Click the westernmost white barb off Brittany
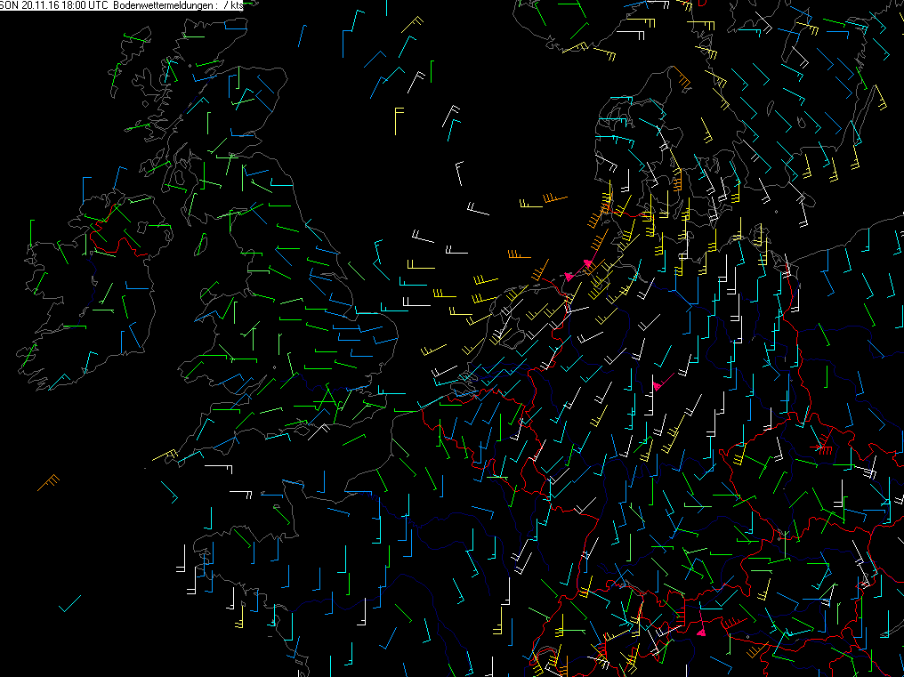This screenshot has width=904, height=677. tap(181, 558)
